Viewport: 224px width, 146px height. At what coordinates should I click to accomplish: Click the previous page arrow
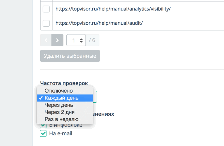click(x=46, y=40)
